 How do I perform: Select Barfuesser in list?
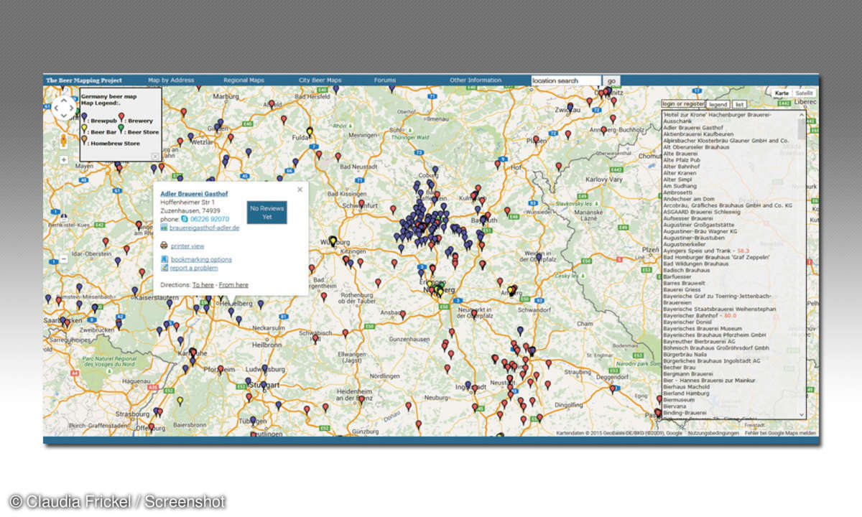(677, 276)
